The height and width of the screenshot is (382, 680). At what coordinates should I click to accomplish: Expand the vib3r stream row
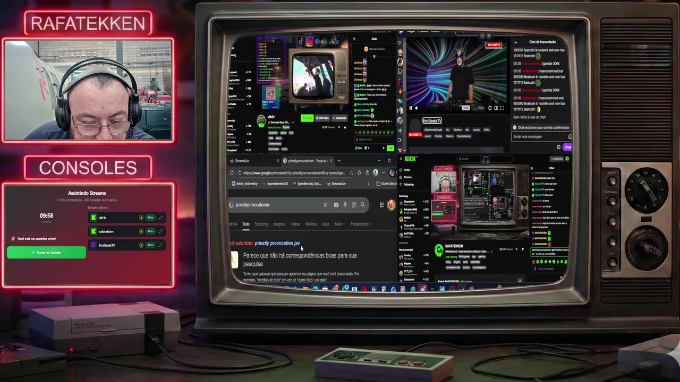coord(160,218)
